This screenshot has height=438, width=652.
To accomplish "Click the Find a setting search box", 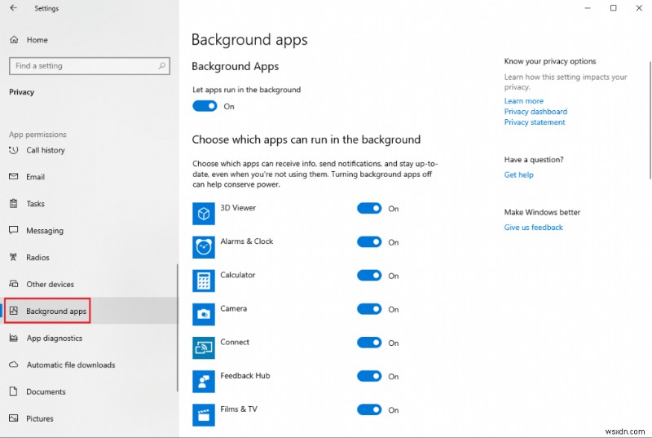I will pyautogui.click(x=90, y=66).
